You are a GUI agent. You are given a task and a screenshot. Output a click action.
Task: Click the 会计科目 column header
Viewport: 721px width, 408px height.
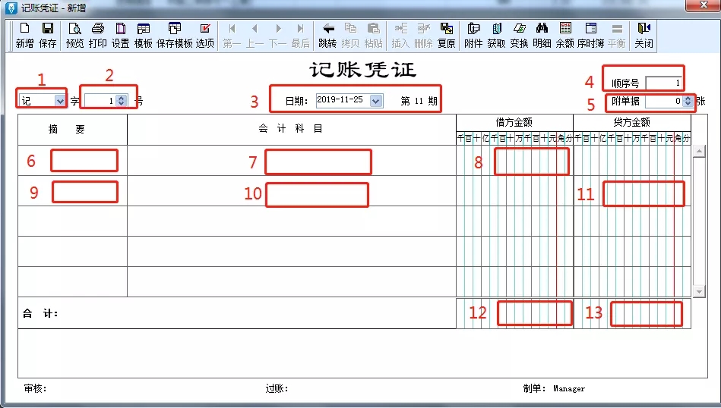(292, 130)
